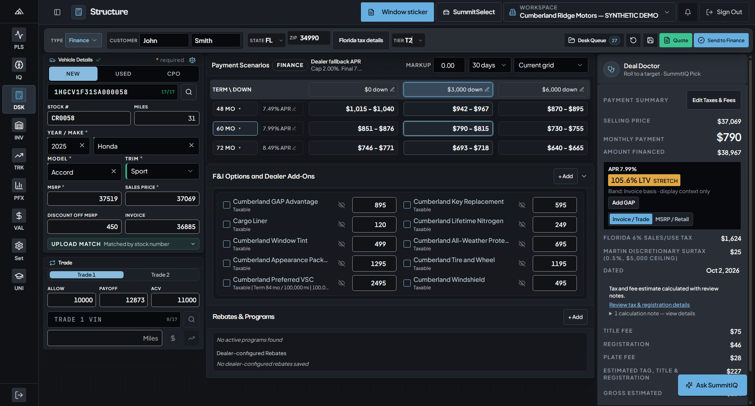Toggle the sidebar panel icon
The width and height of the screenshot is (755, 406).
[57, 12]
